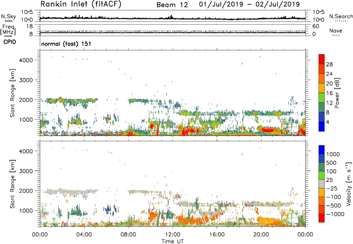This screenshot has width=353, height=244.
Task: Select the 'Beam 12' label
Action: (x=172, y=5)
